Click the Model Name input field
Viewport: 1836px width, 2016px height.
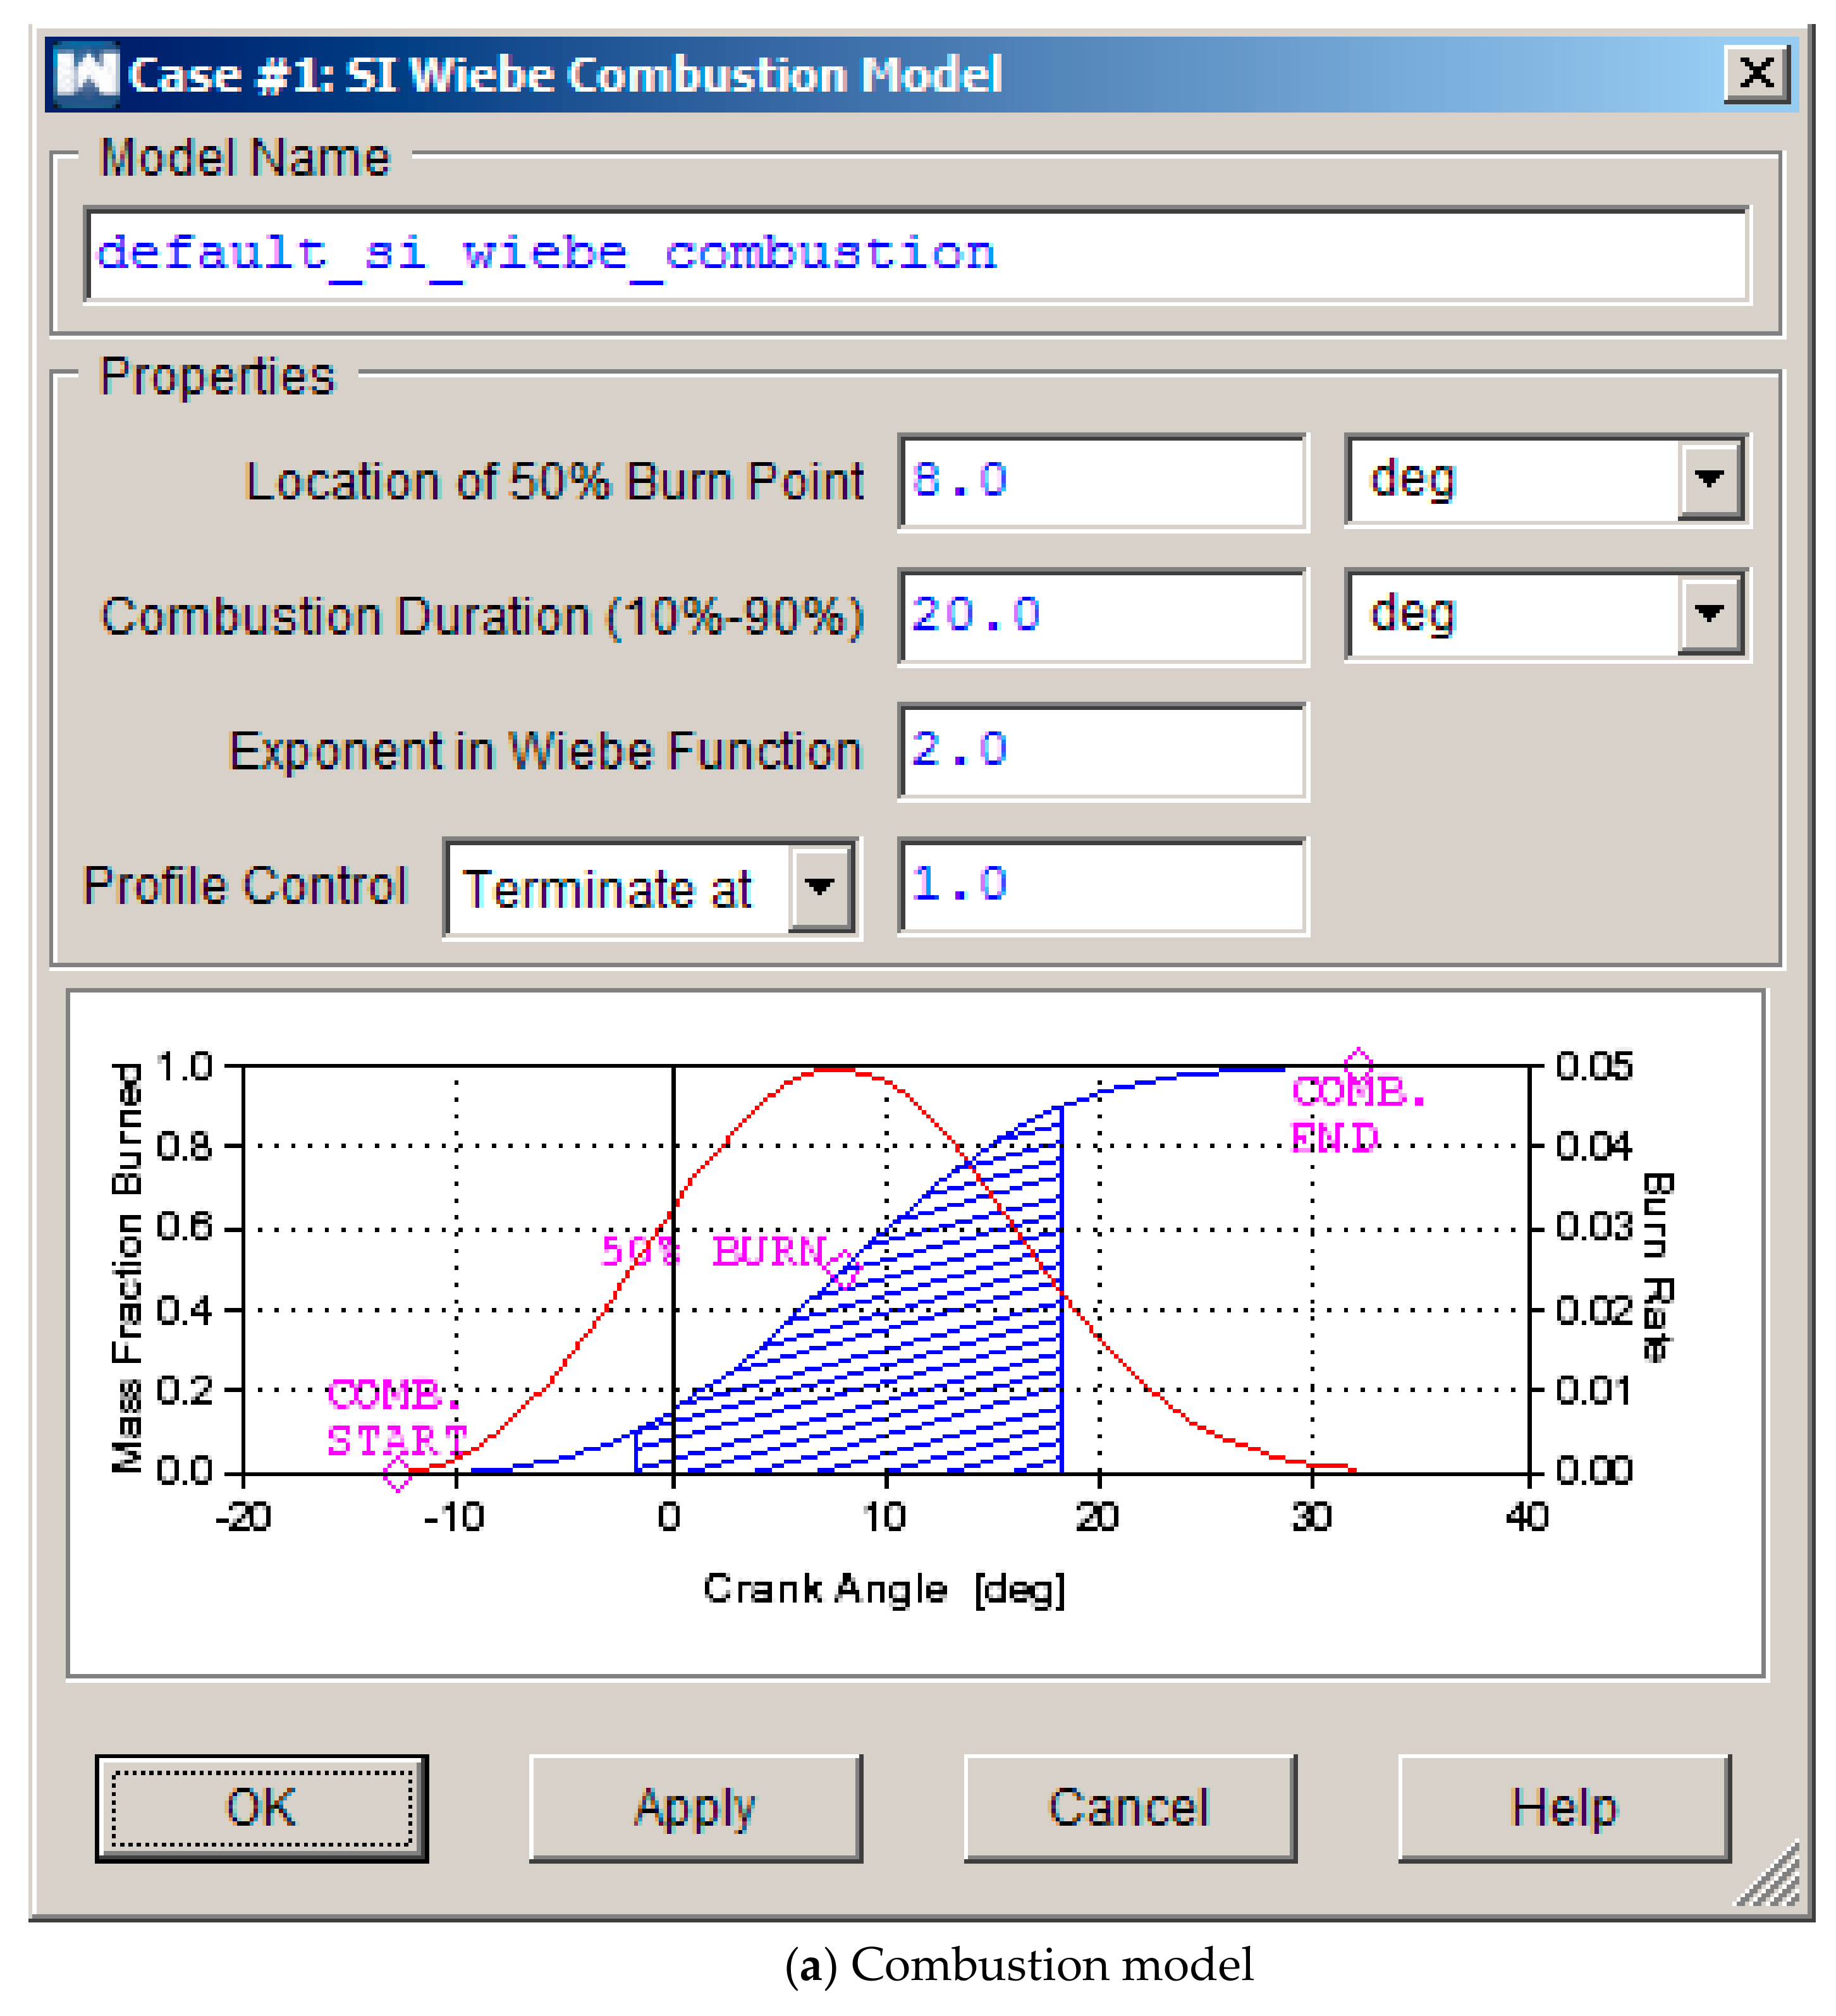point(916,254)
